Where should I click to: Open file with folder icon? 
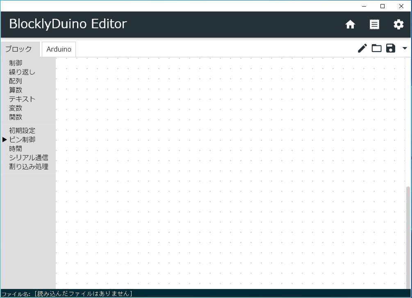pyautogui.click(x=376, y=48)
